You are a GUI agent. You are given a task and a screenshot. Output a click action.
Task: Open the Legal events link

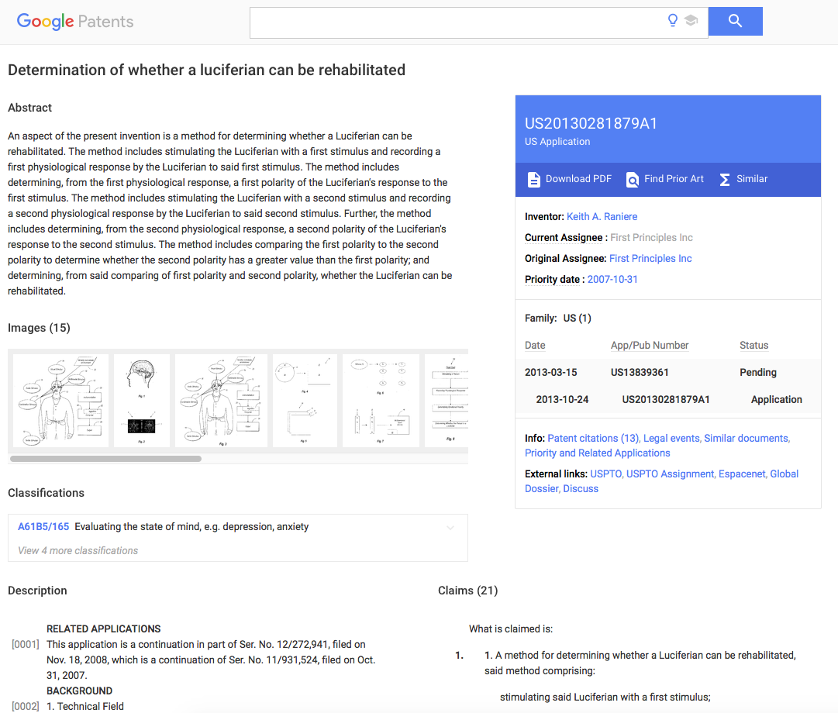(x=671, y=439)
